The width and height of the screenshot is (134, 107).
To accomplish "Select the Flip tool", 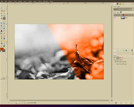I will coord(1,28).
